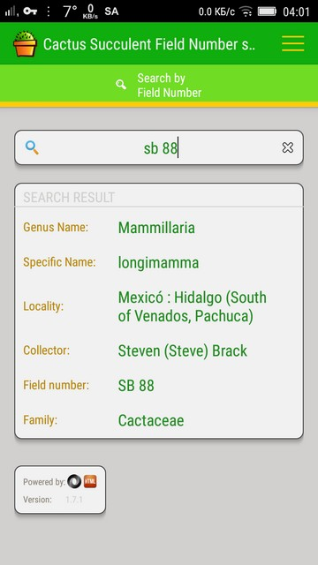Screen dimensions: 318x565
Task: Tap the SB 88 field number value
Action: (136, 386)
